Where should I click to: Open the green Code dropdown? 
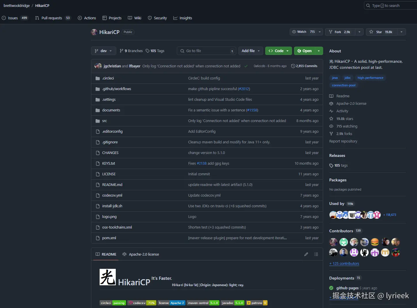point(278,51)
